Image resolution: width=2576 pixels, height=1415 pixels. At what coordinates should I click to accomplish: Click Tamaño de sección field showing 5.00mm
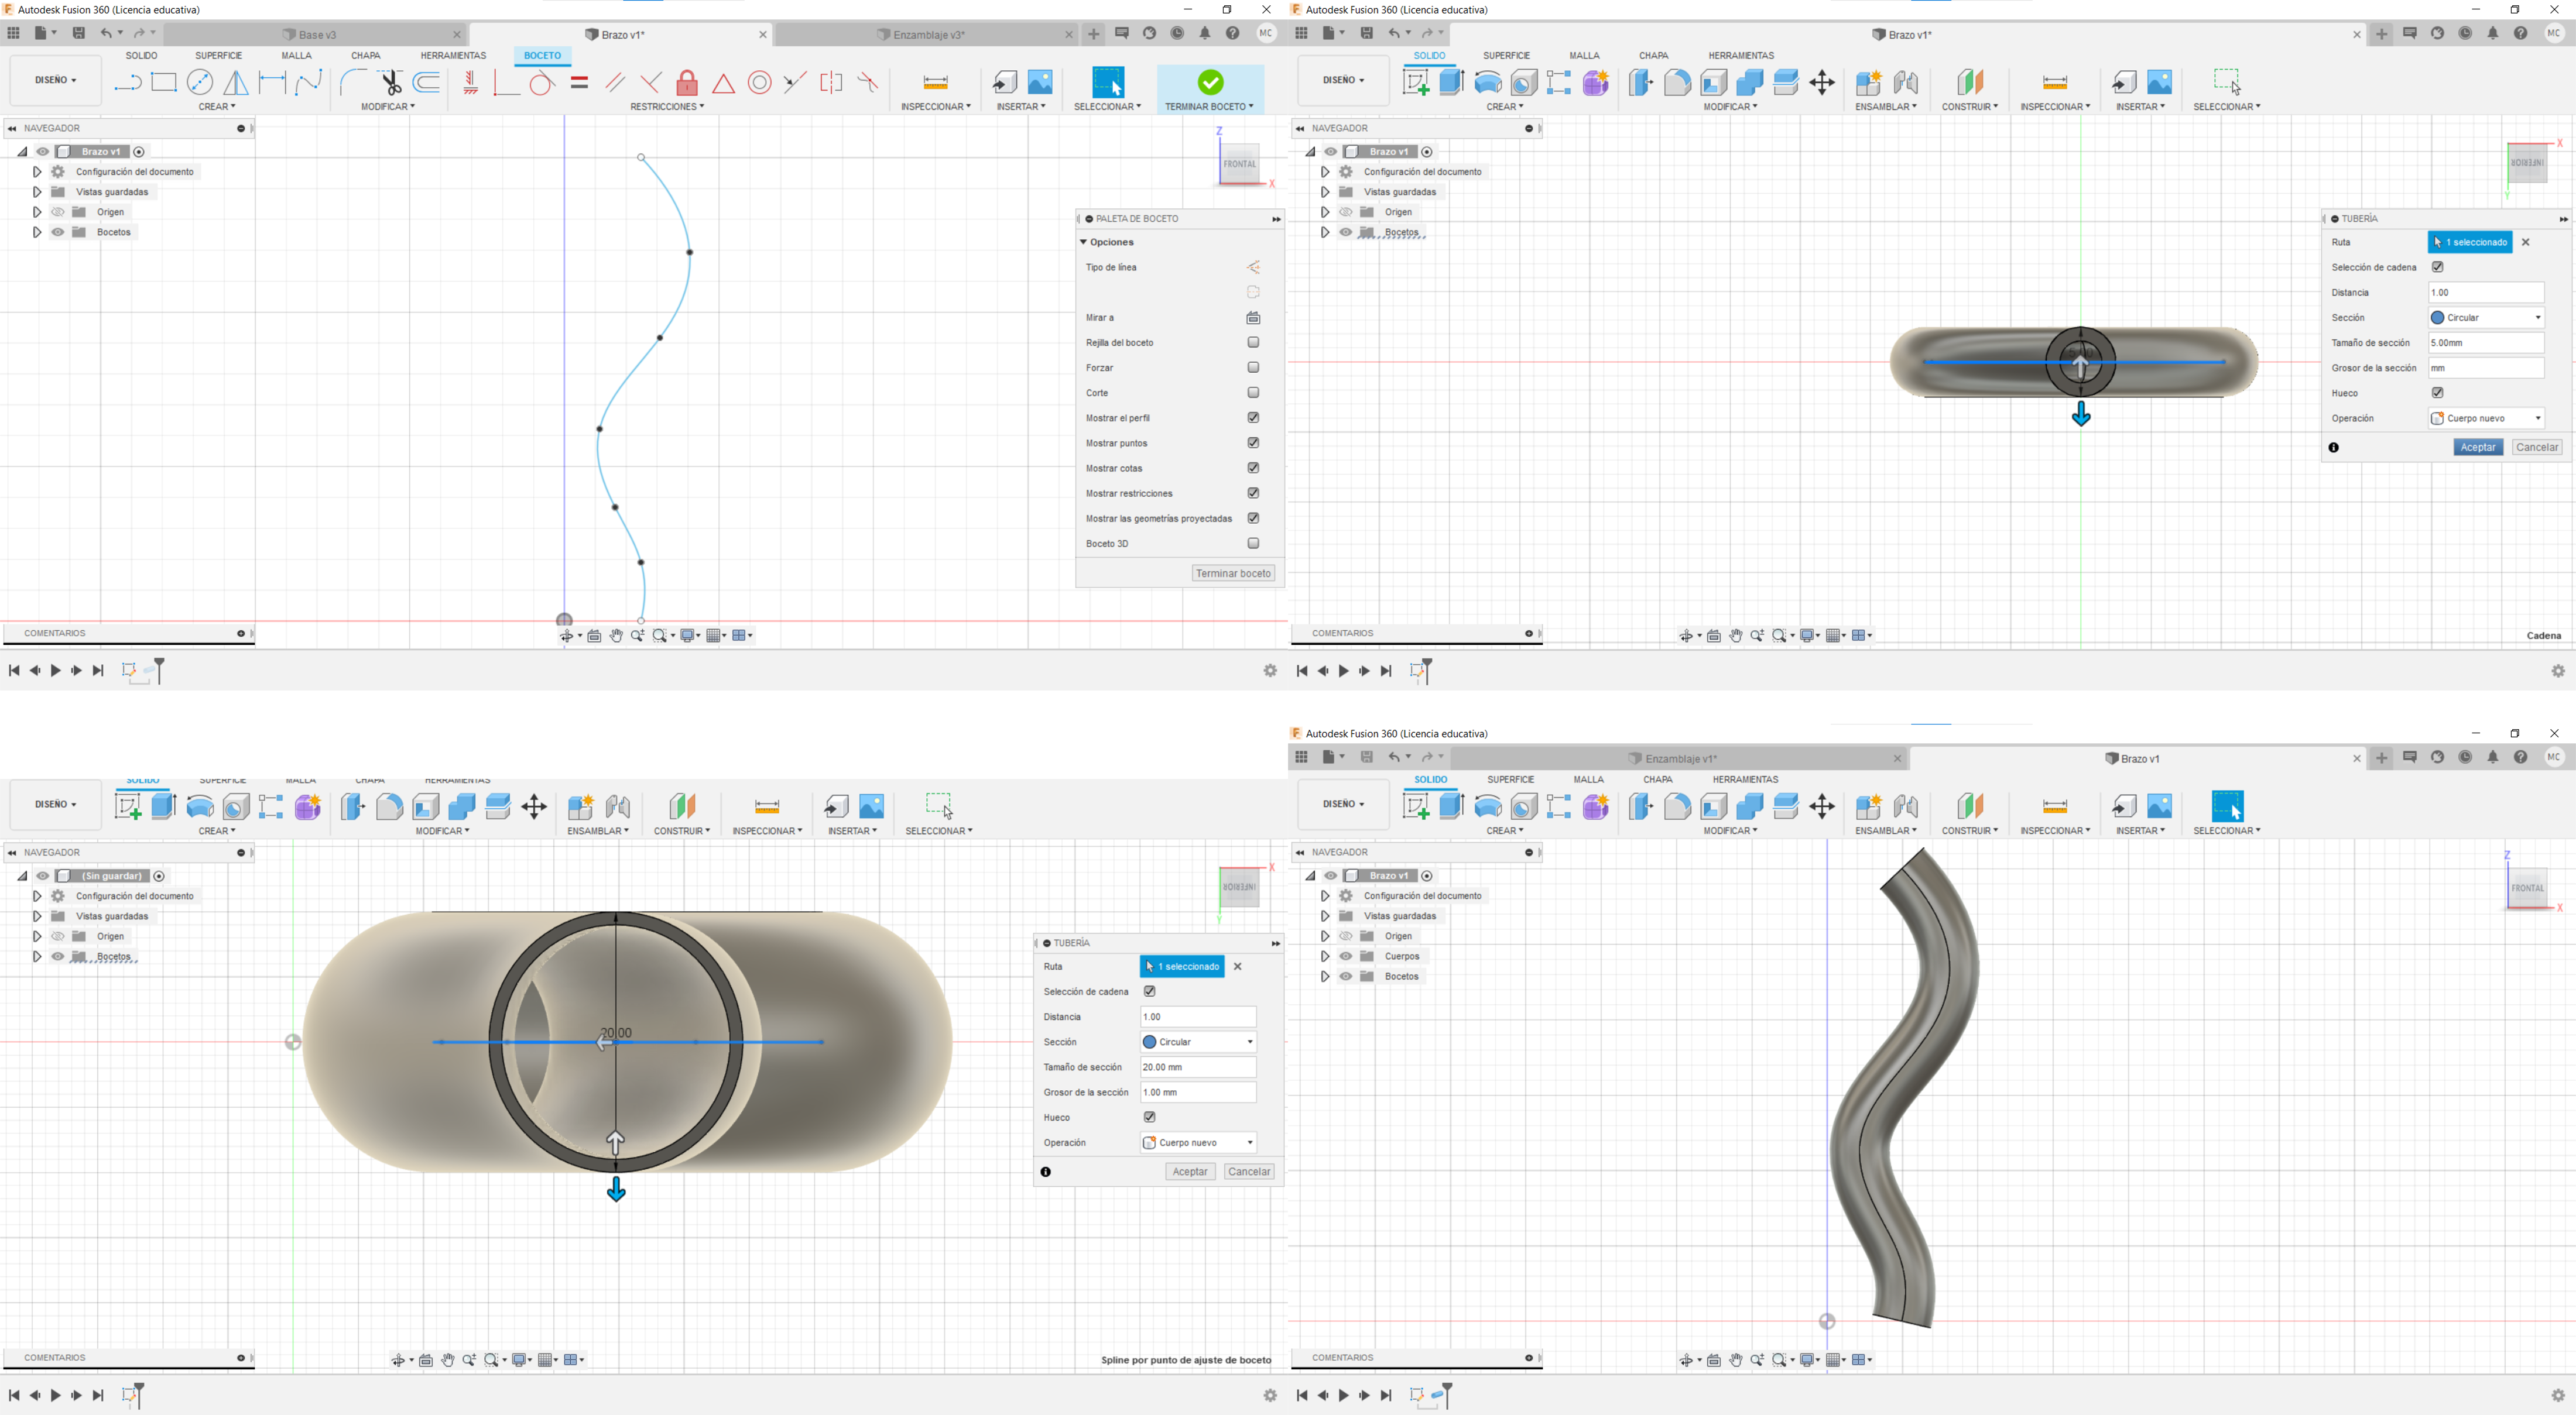point(2486,343)
